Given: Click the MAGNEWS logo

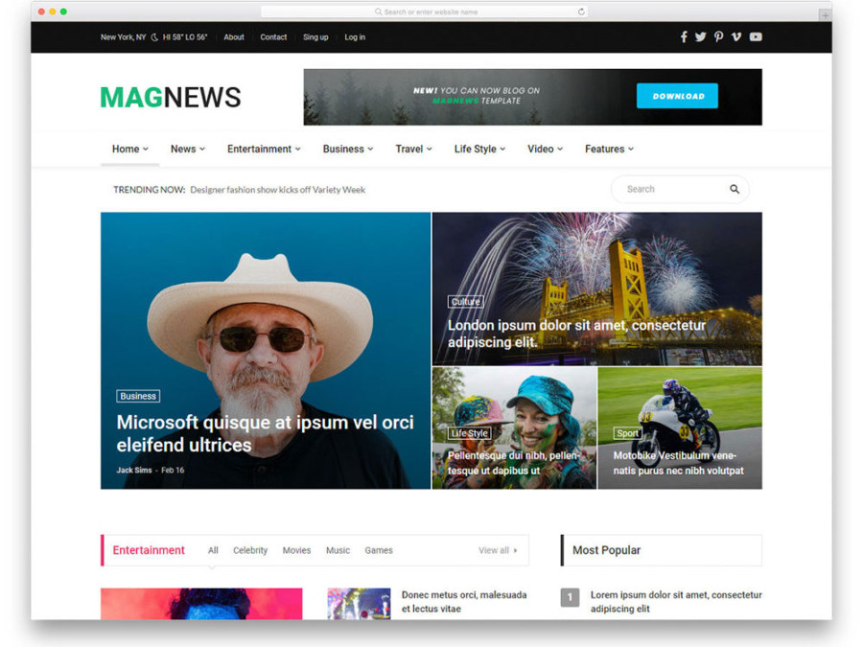Looking at the screenshot, I should (x=171, y=98).
